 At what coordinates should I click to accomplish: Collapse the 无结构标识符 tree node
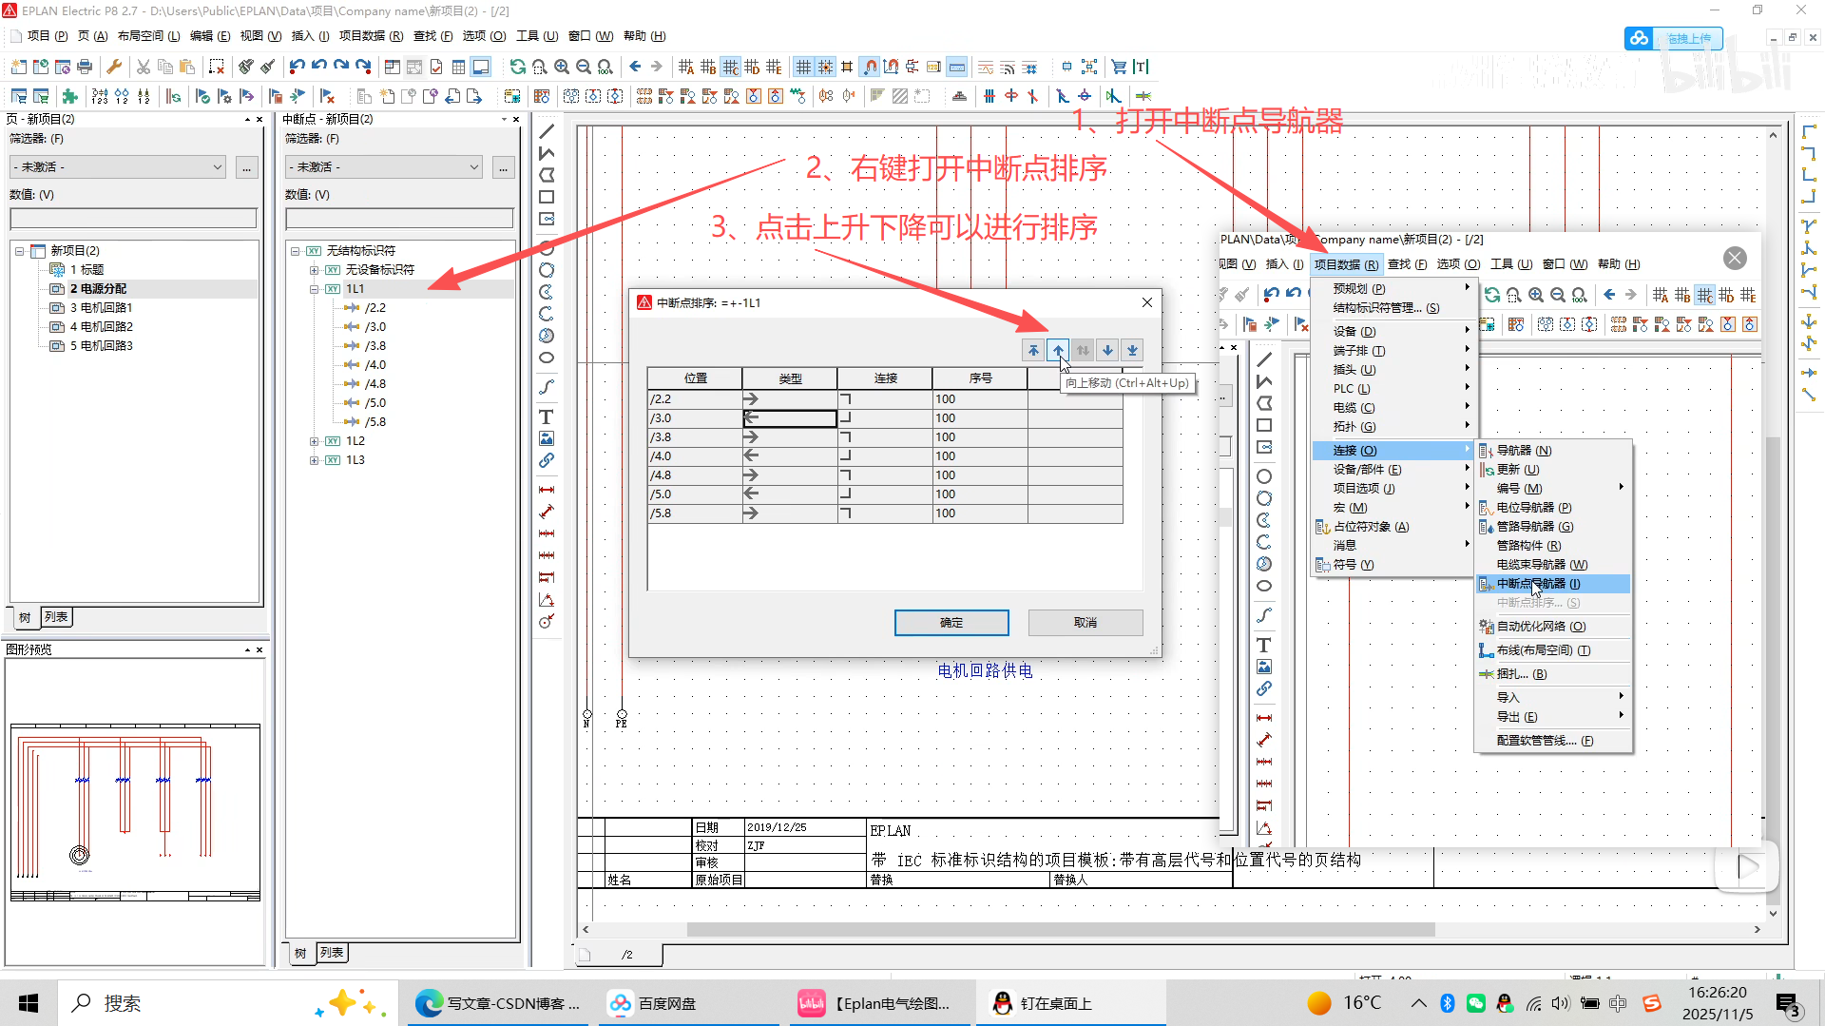point(295,251)
